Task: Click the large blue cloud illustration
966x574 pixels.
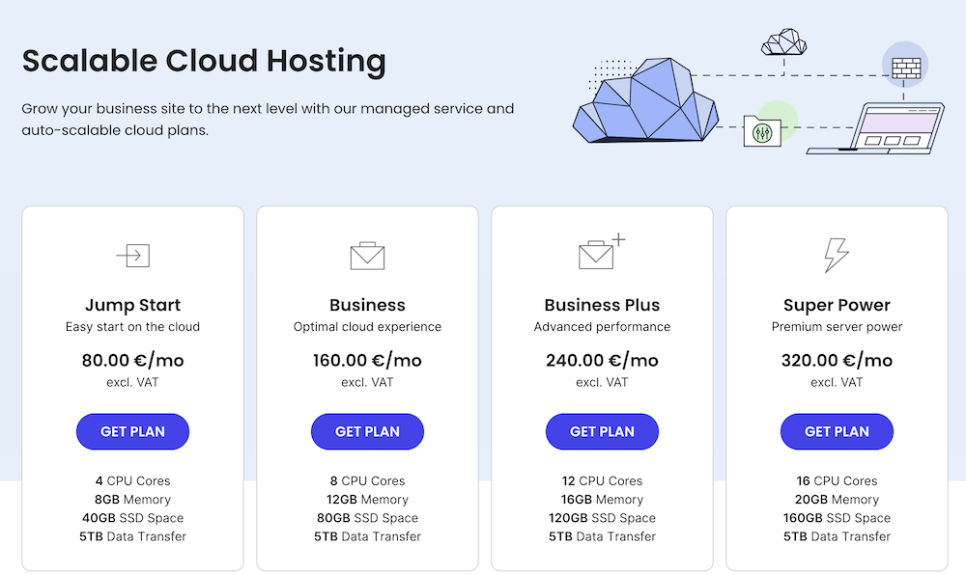Action: (x=647, y=106)
